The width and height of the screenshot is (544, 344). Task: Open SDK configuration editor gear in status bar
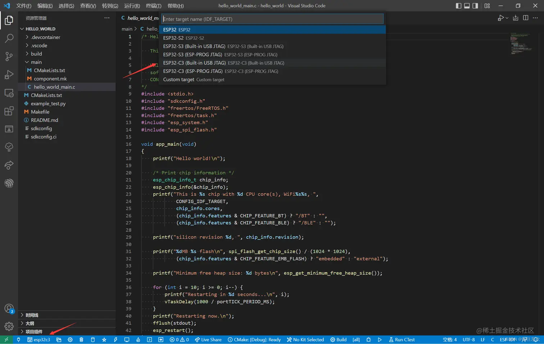tap(70, 340)
